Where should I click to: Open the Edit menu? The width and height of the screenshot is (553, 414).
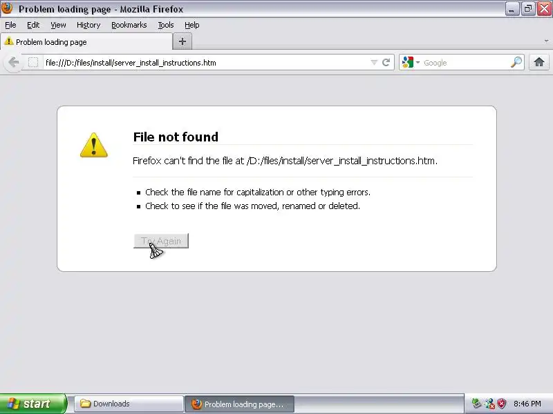click(x=33, y=25)
